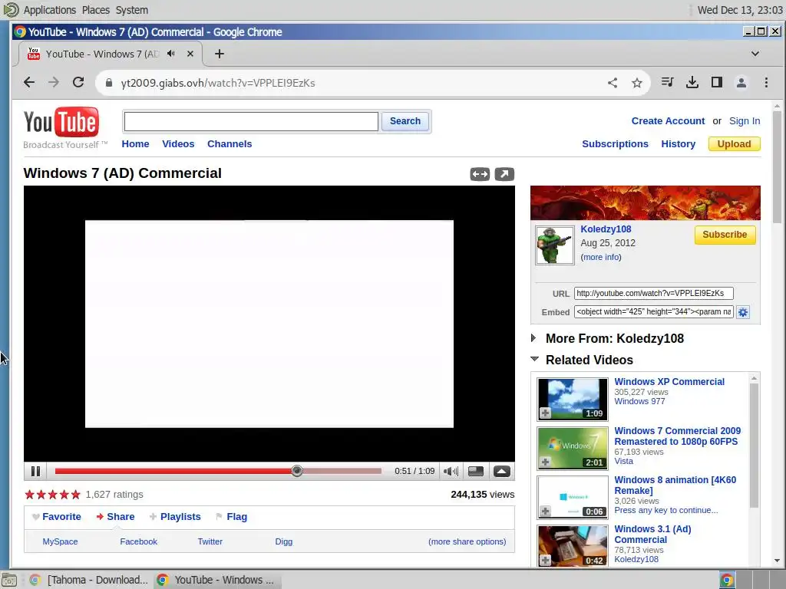
Task: Click the Upload button
Action: coord(734,143)
